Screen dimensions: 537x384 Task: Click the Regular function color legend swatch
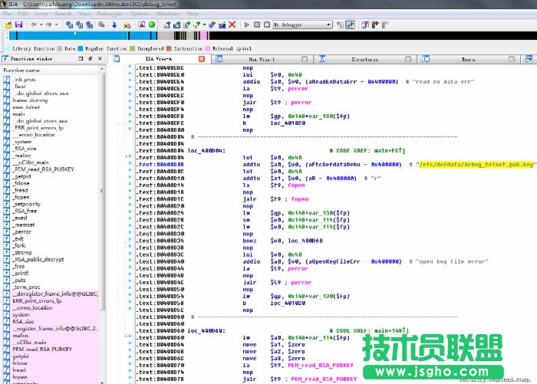(x=82, y=48)
